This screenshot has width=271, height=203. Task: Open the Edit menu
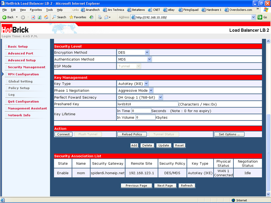click(x=13, y=10)
